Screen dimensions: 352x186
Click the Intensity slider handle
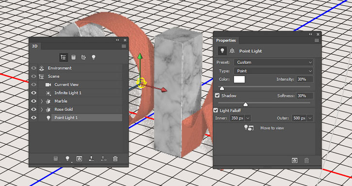click(222, 88)
